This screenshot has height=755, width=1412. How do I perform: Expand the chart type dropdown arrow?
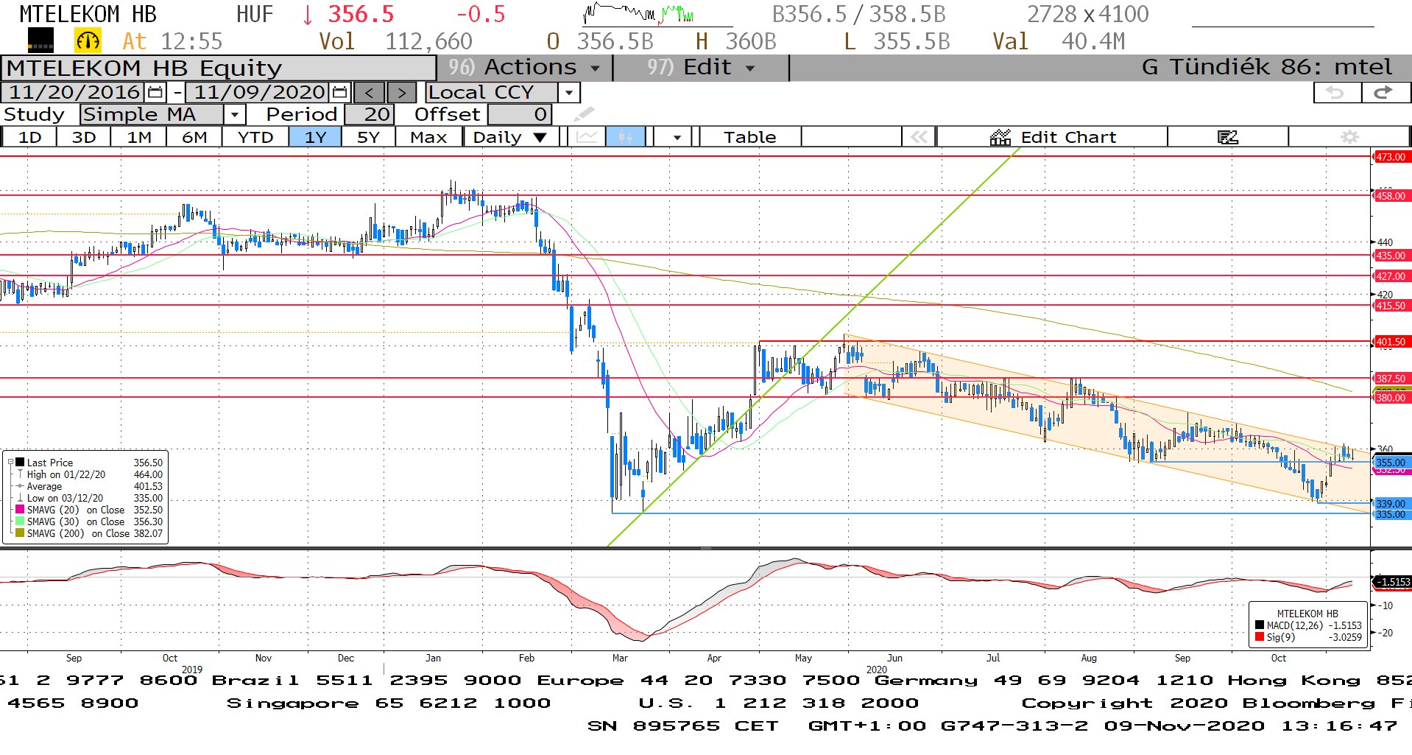(x=677, y=137)
